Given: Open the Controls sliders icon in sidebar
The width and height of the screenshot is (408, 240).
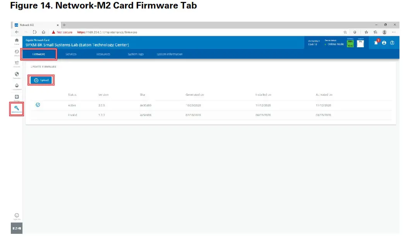Looking at the screenshot, I should 17,64.
